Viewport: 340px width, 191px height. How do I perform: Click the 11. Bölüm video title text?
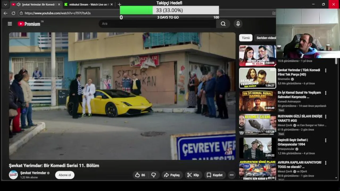[x=54, y=166]
